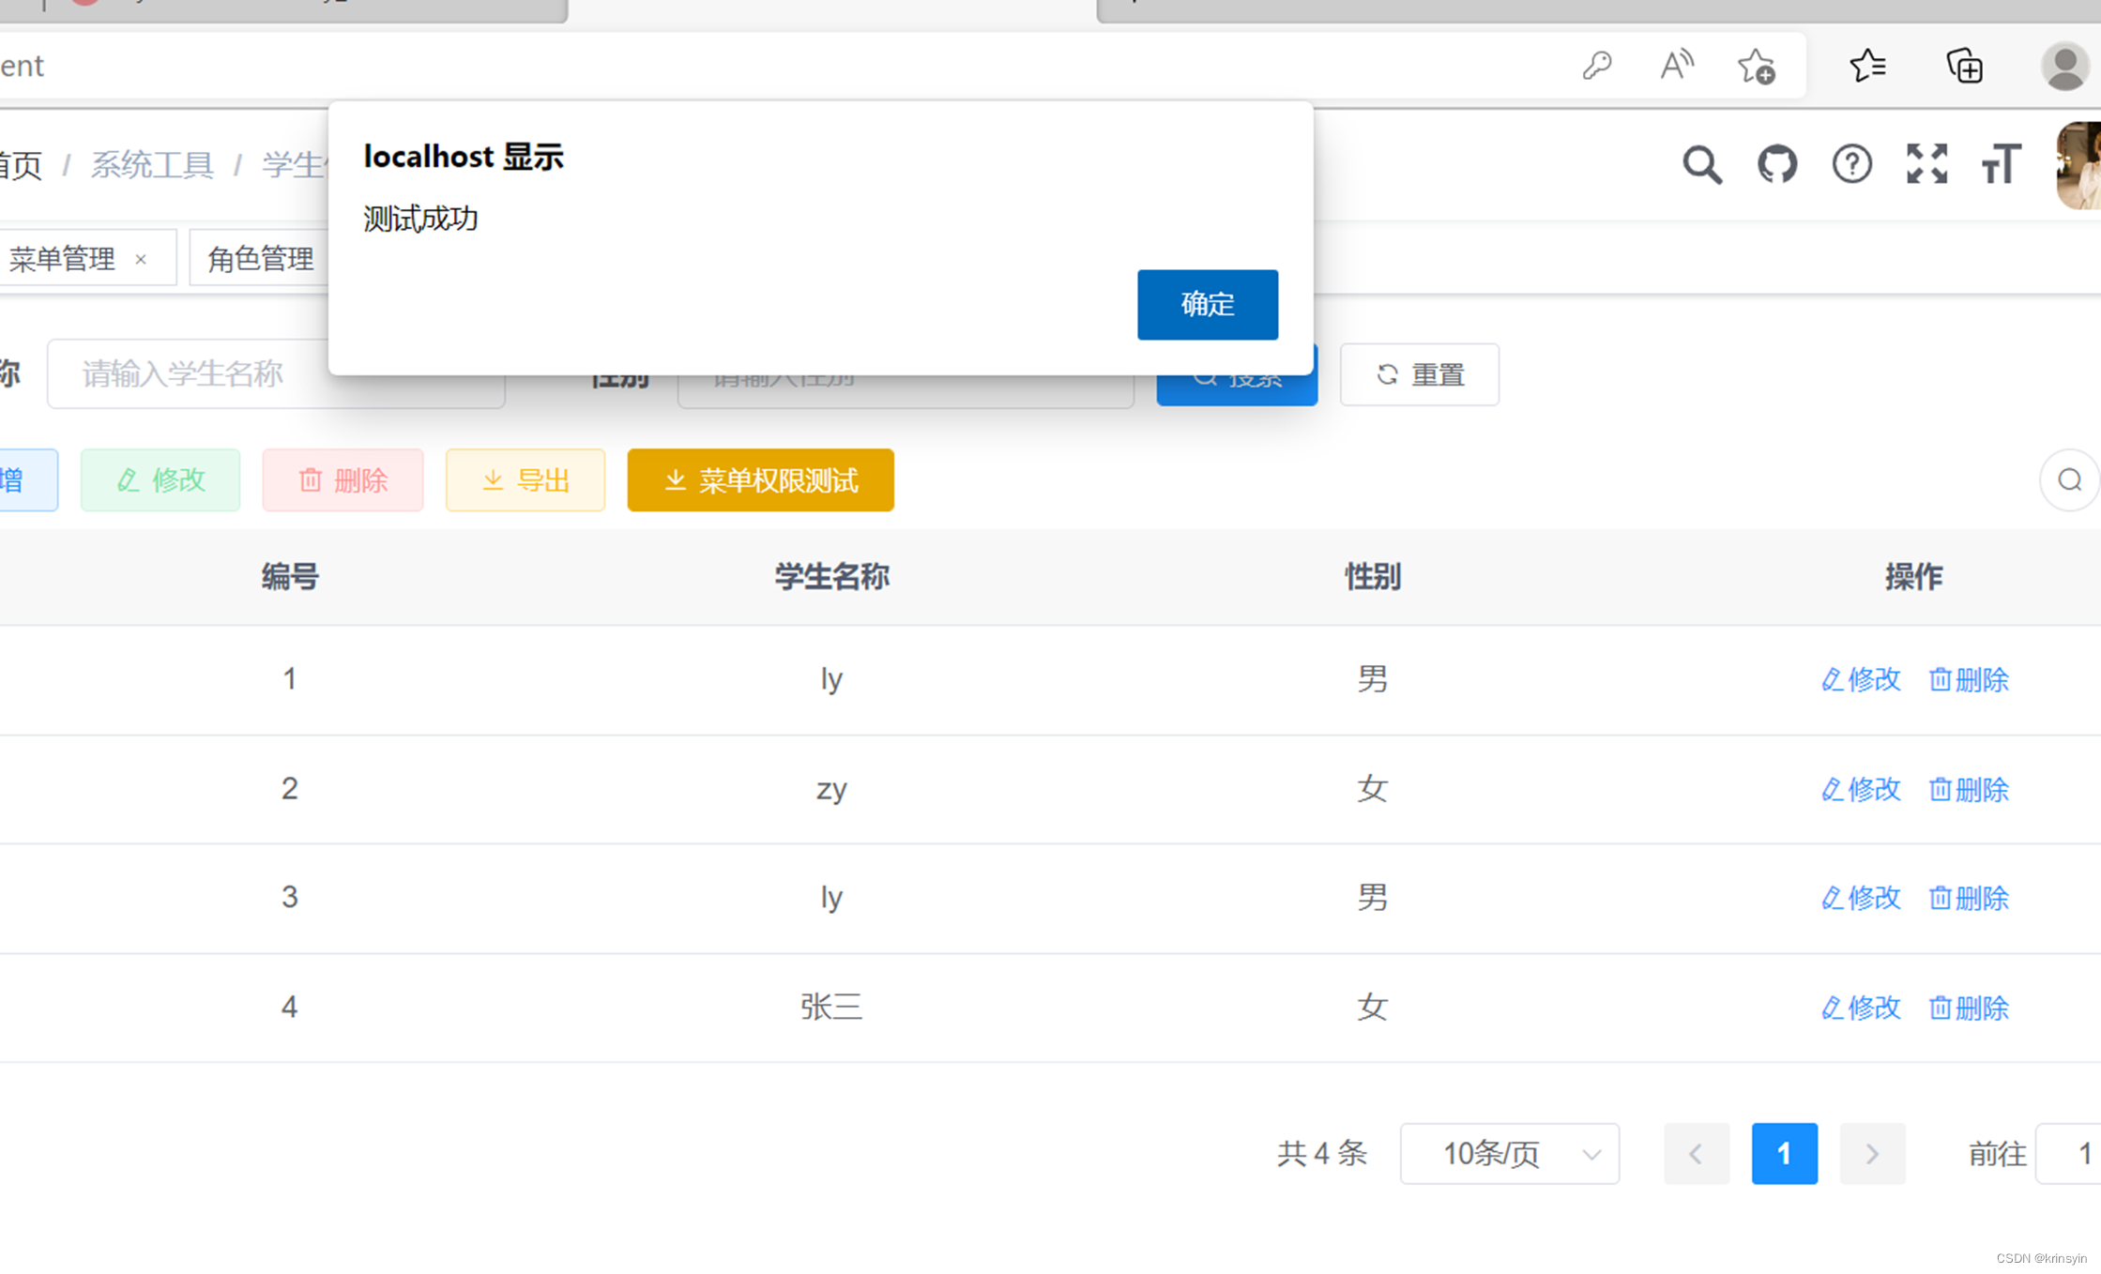This screenshot has width=2101, height=1274.
Task: Click inside the 请输入学生名称 input field
Action: (x=276, y=373)
